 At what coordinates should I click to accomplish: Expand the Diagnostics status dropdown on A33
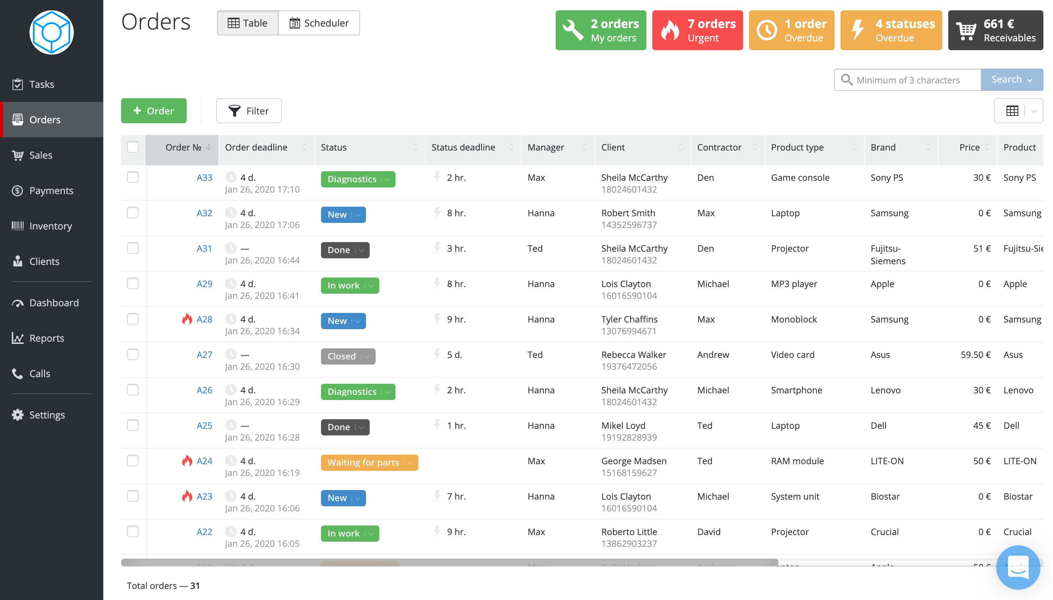pyautogui.click(x=387, y=179)
